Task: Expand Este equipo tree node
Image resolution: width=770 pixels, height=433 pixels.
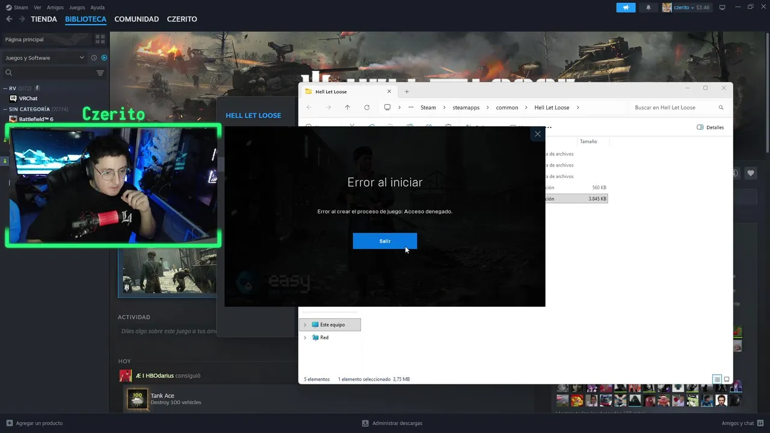Action: point(305,325)
